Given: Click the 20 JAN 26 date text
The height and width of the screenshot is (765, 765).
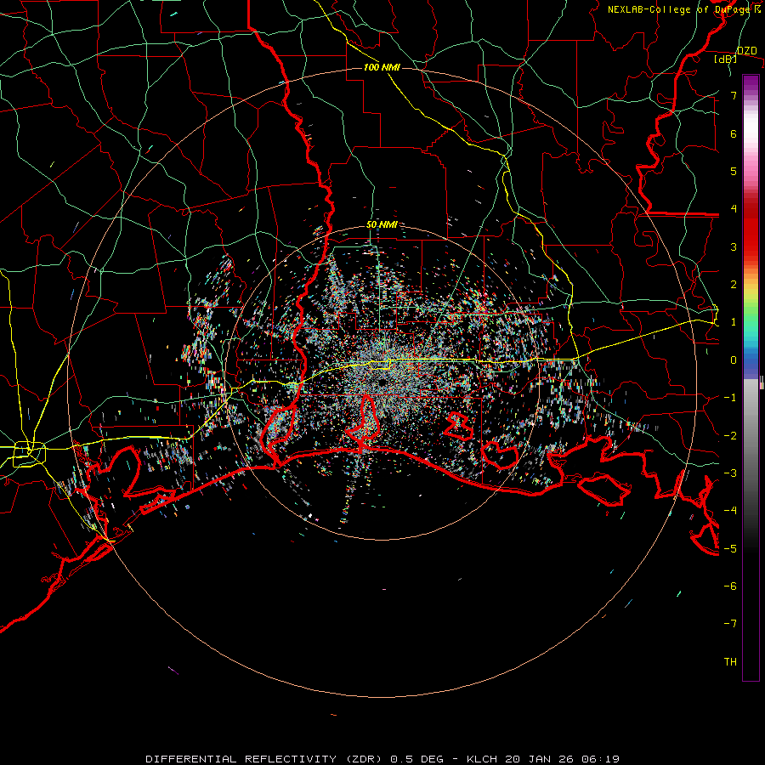Looking at the screenshot, I should 539,759.
